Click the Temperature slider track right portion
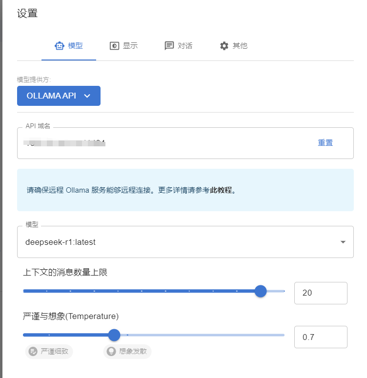 pos(203,335)
